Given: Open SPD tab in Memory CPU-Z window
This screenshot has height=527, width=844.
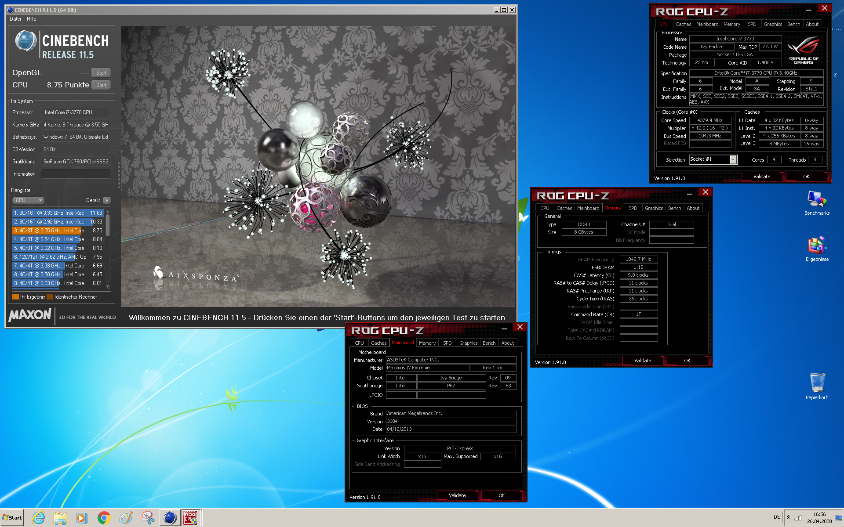Looking at the screenshot, I should tap(633, 208).
